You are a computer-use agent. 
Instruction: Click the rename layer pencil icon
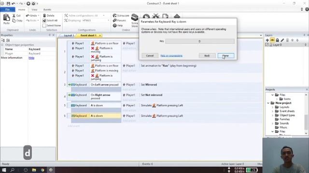282,40
